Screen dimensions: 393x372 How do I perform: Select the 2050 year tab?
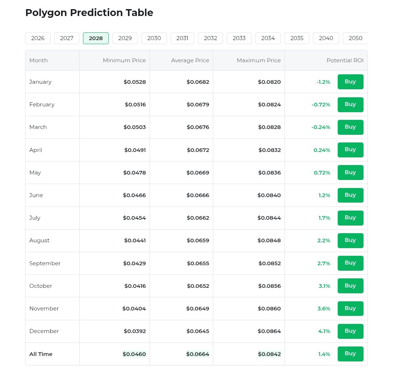pyautogui.click(x=355, y=38)
